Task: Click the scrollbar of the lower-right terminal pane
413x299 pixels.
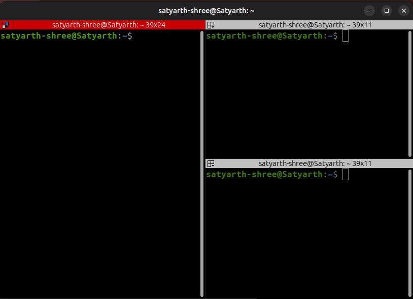Action: coord(410,233)
